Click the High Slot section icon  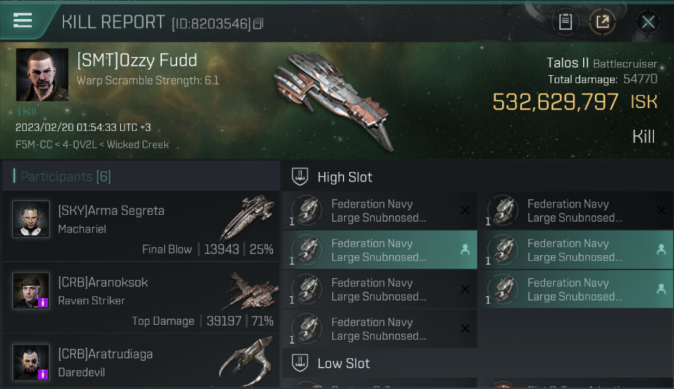(300, 177)
